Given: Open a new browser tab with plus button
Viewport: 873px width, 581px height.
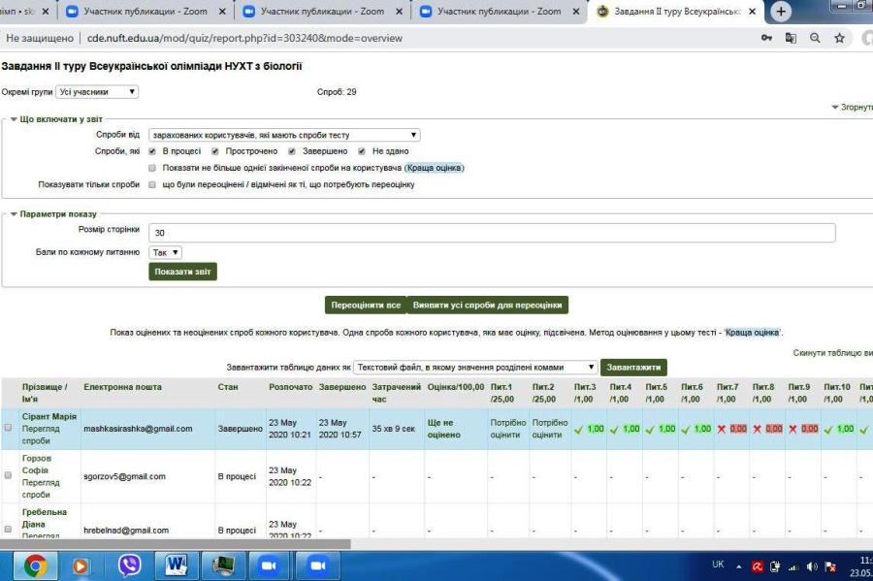Looking at the screenshot, I should 781,12.
